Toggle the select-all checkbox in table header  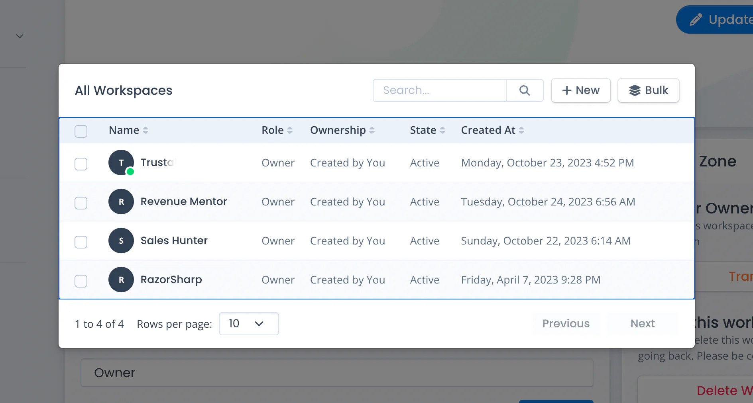pyautogui.click(x=81, y=131)
